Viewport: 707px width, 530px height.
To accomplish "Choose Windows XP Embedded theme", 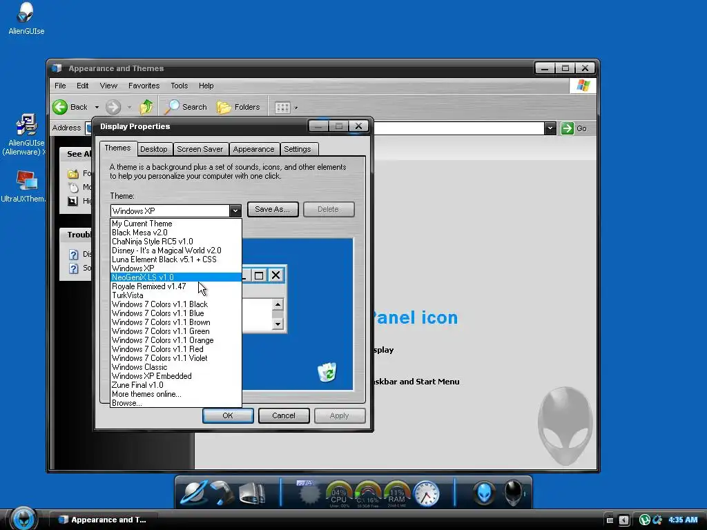I will point(176,376).
